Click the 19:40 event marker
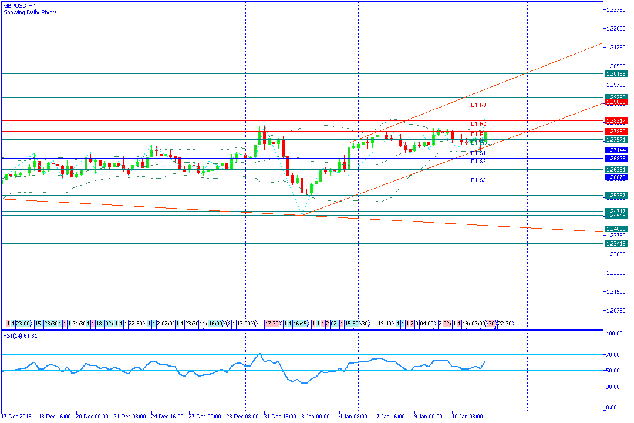Viewport: 634px width, 423px height. 385,324
